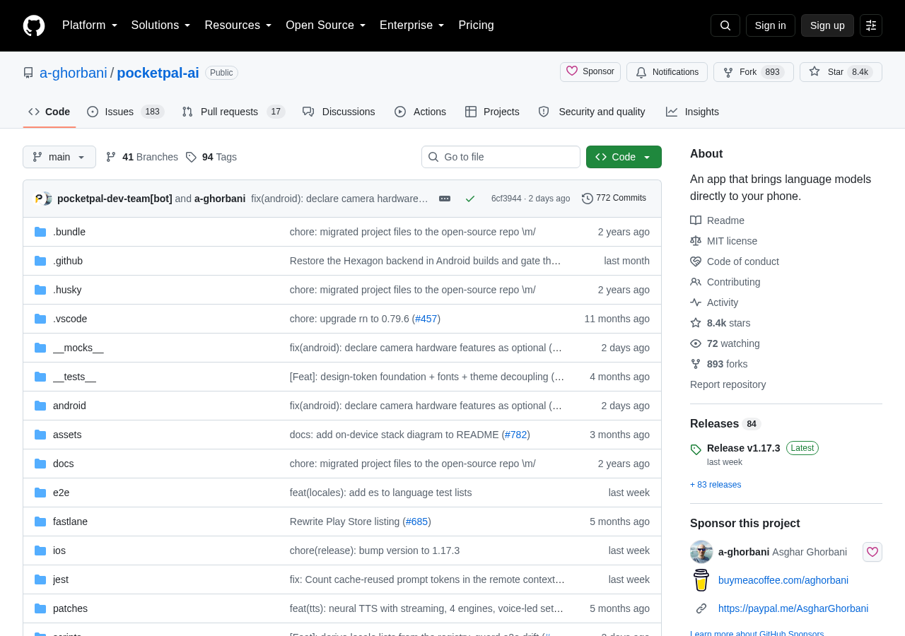The width and height of the screenshot is (905, 636).
Task: Expand the Resources menu
Action: point(238,25)
